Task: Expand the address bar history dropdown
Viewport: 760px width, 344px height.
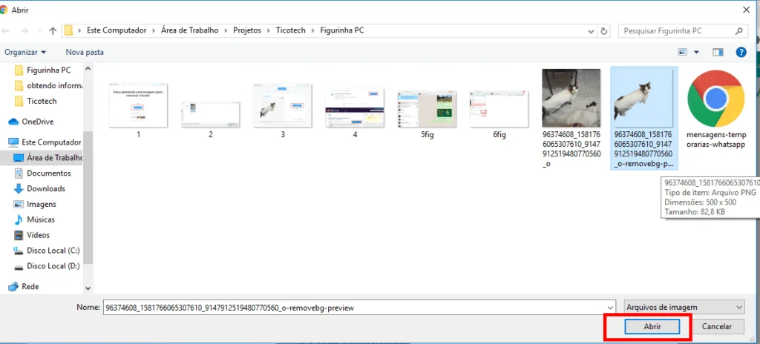Action: coord(591,30)
